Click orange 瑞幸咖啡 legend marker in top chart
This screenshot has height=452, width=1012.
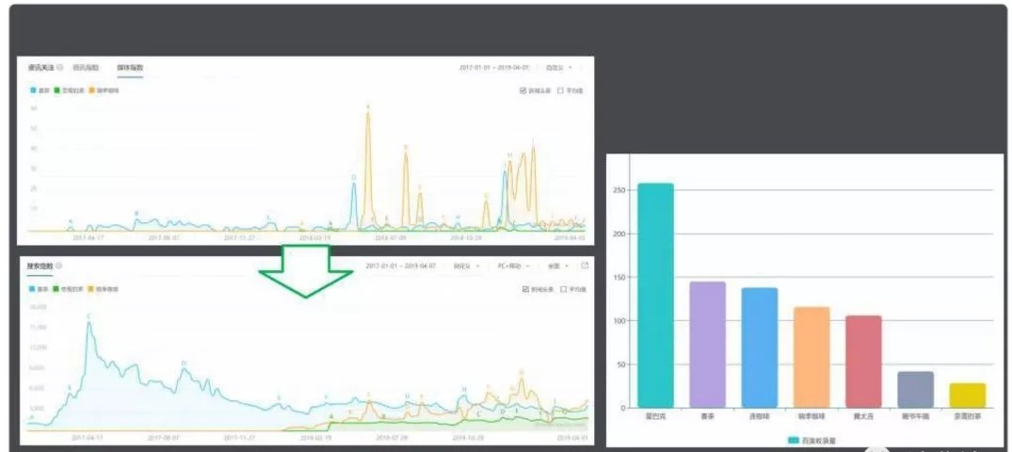[91, 91]
